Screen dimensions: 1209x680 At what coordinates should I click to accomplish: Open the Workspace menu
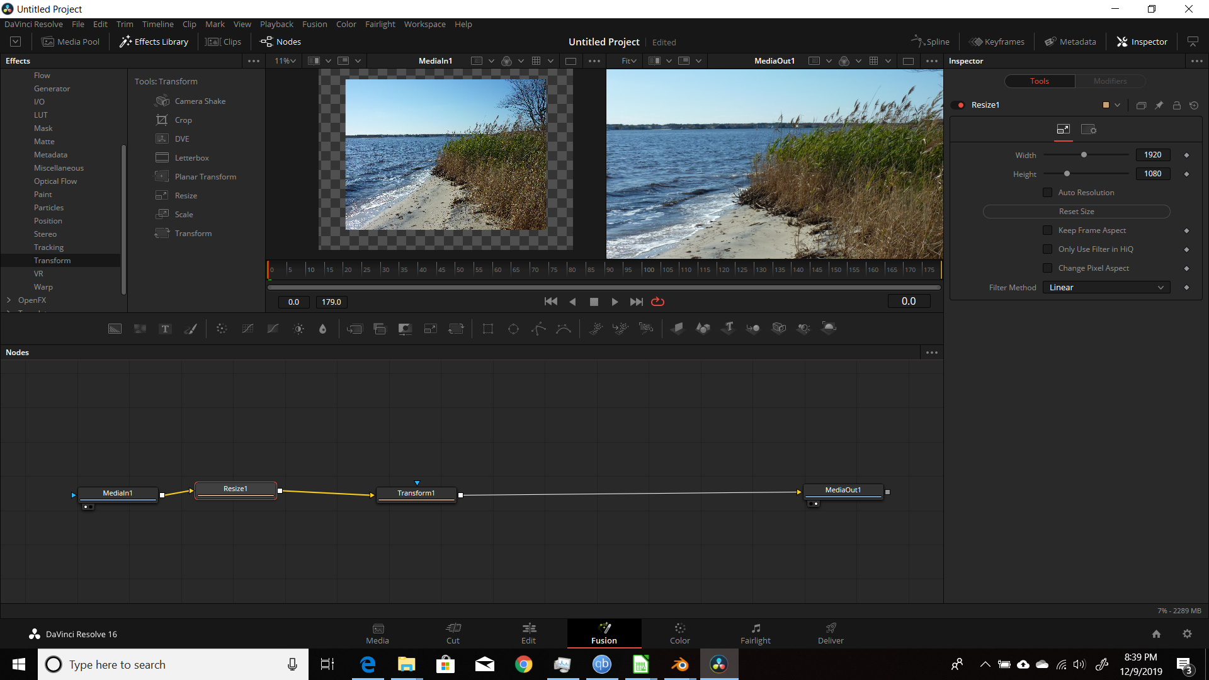pos(424,24)
